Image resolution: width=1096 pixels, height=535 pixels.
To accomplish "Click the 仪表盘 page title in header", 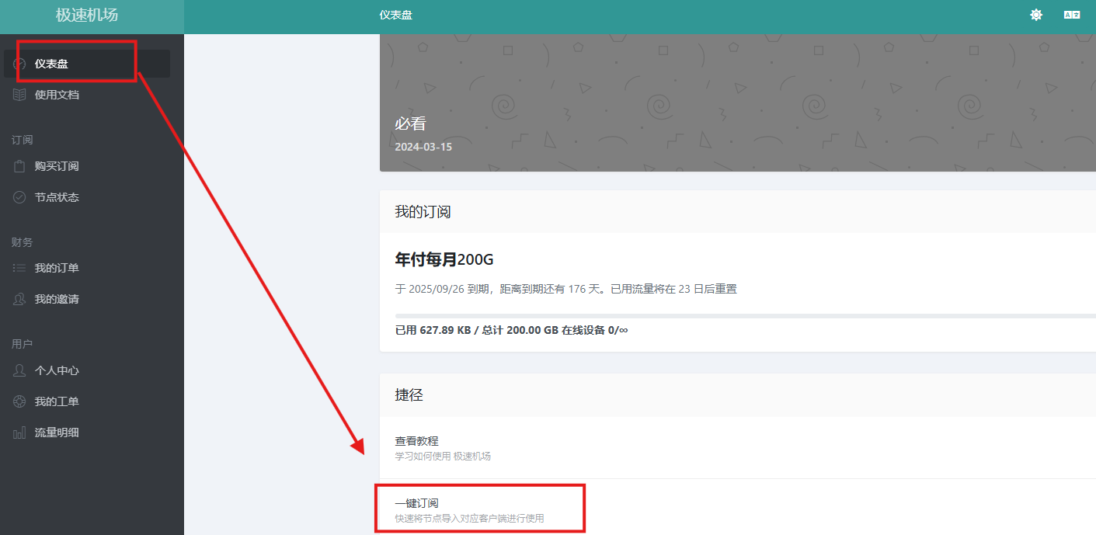I will click(x=395, y=15).
